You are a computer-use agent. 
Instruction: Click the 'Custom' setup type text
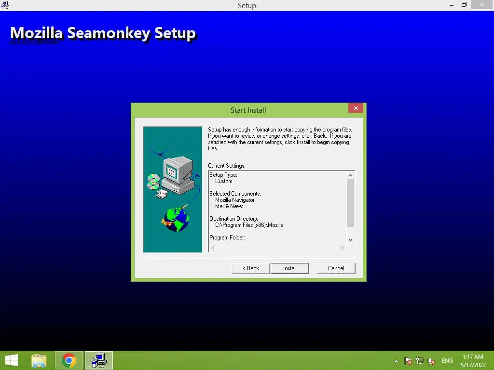click(x=224, y=181)
